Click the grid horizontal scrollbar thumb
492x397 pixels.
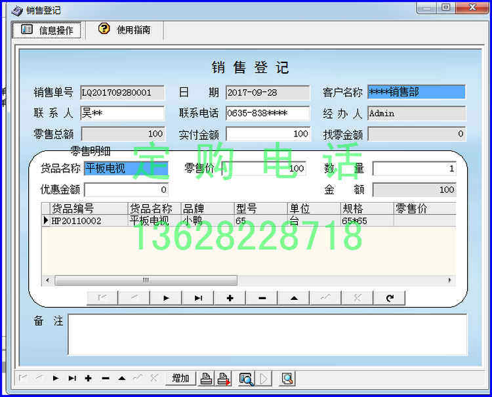(x=146, y=280)
